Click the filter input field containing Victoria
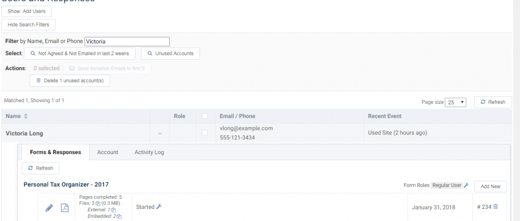The width and height of the screenshot is (520, 221). (127, 41)
